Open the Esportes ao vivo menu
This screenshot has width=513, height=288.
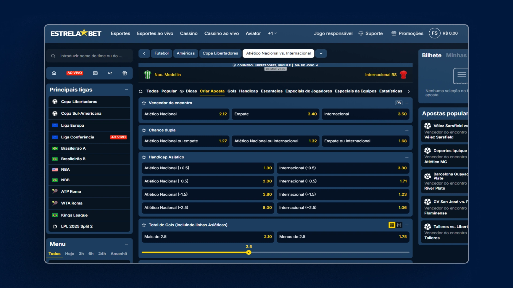pos(155,33)
